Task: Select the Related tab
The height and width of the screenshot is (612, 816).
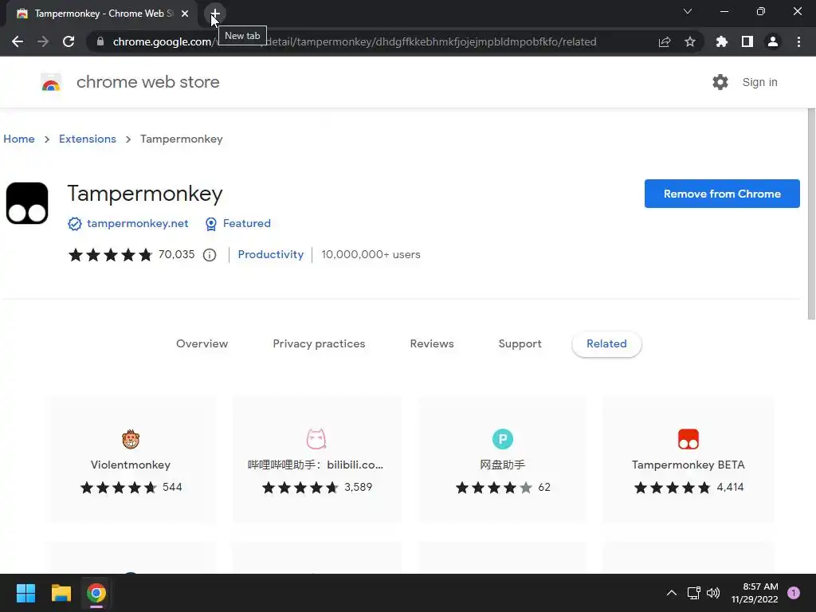Action: point(606,344)
